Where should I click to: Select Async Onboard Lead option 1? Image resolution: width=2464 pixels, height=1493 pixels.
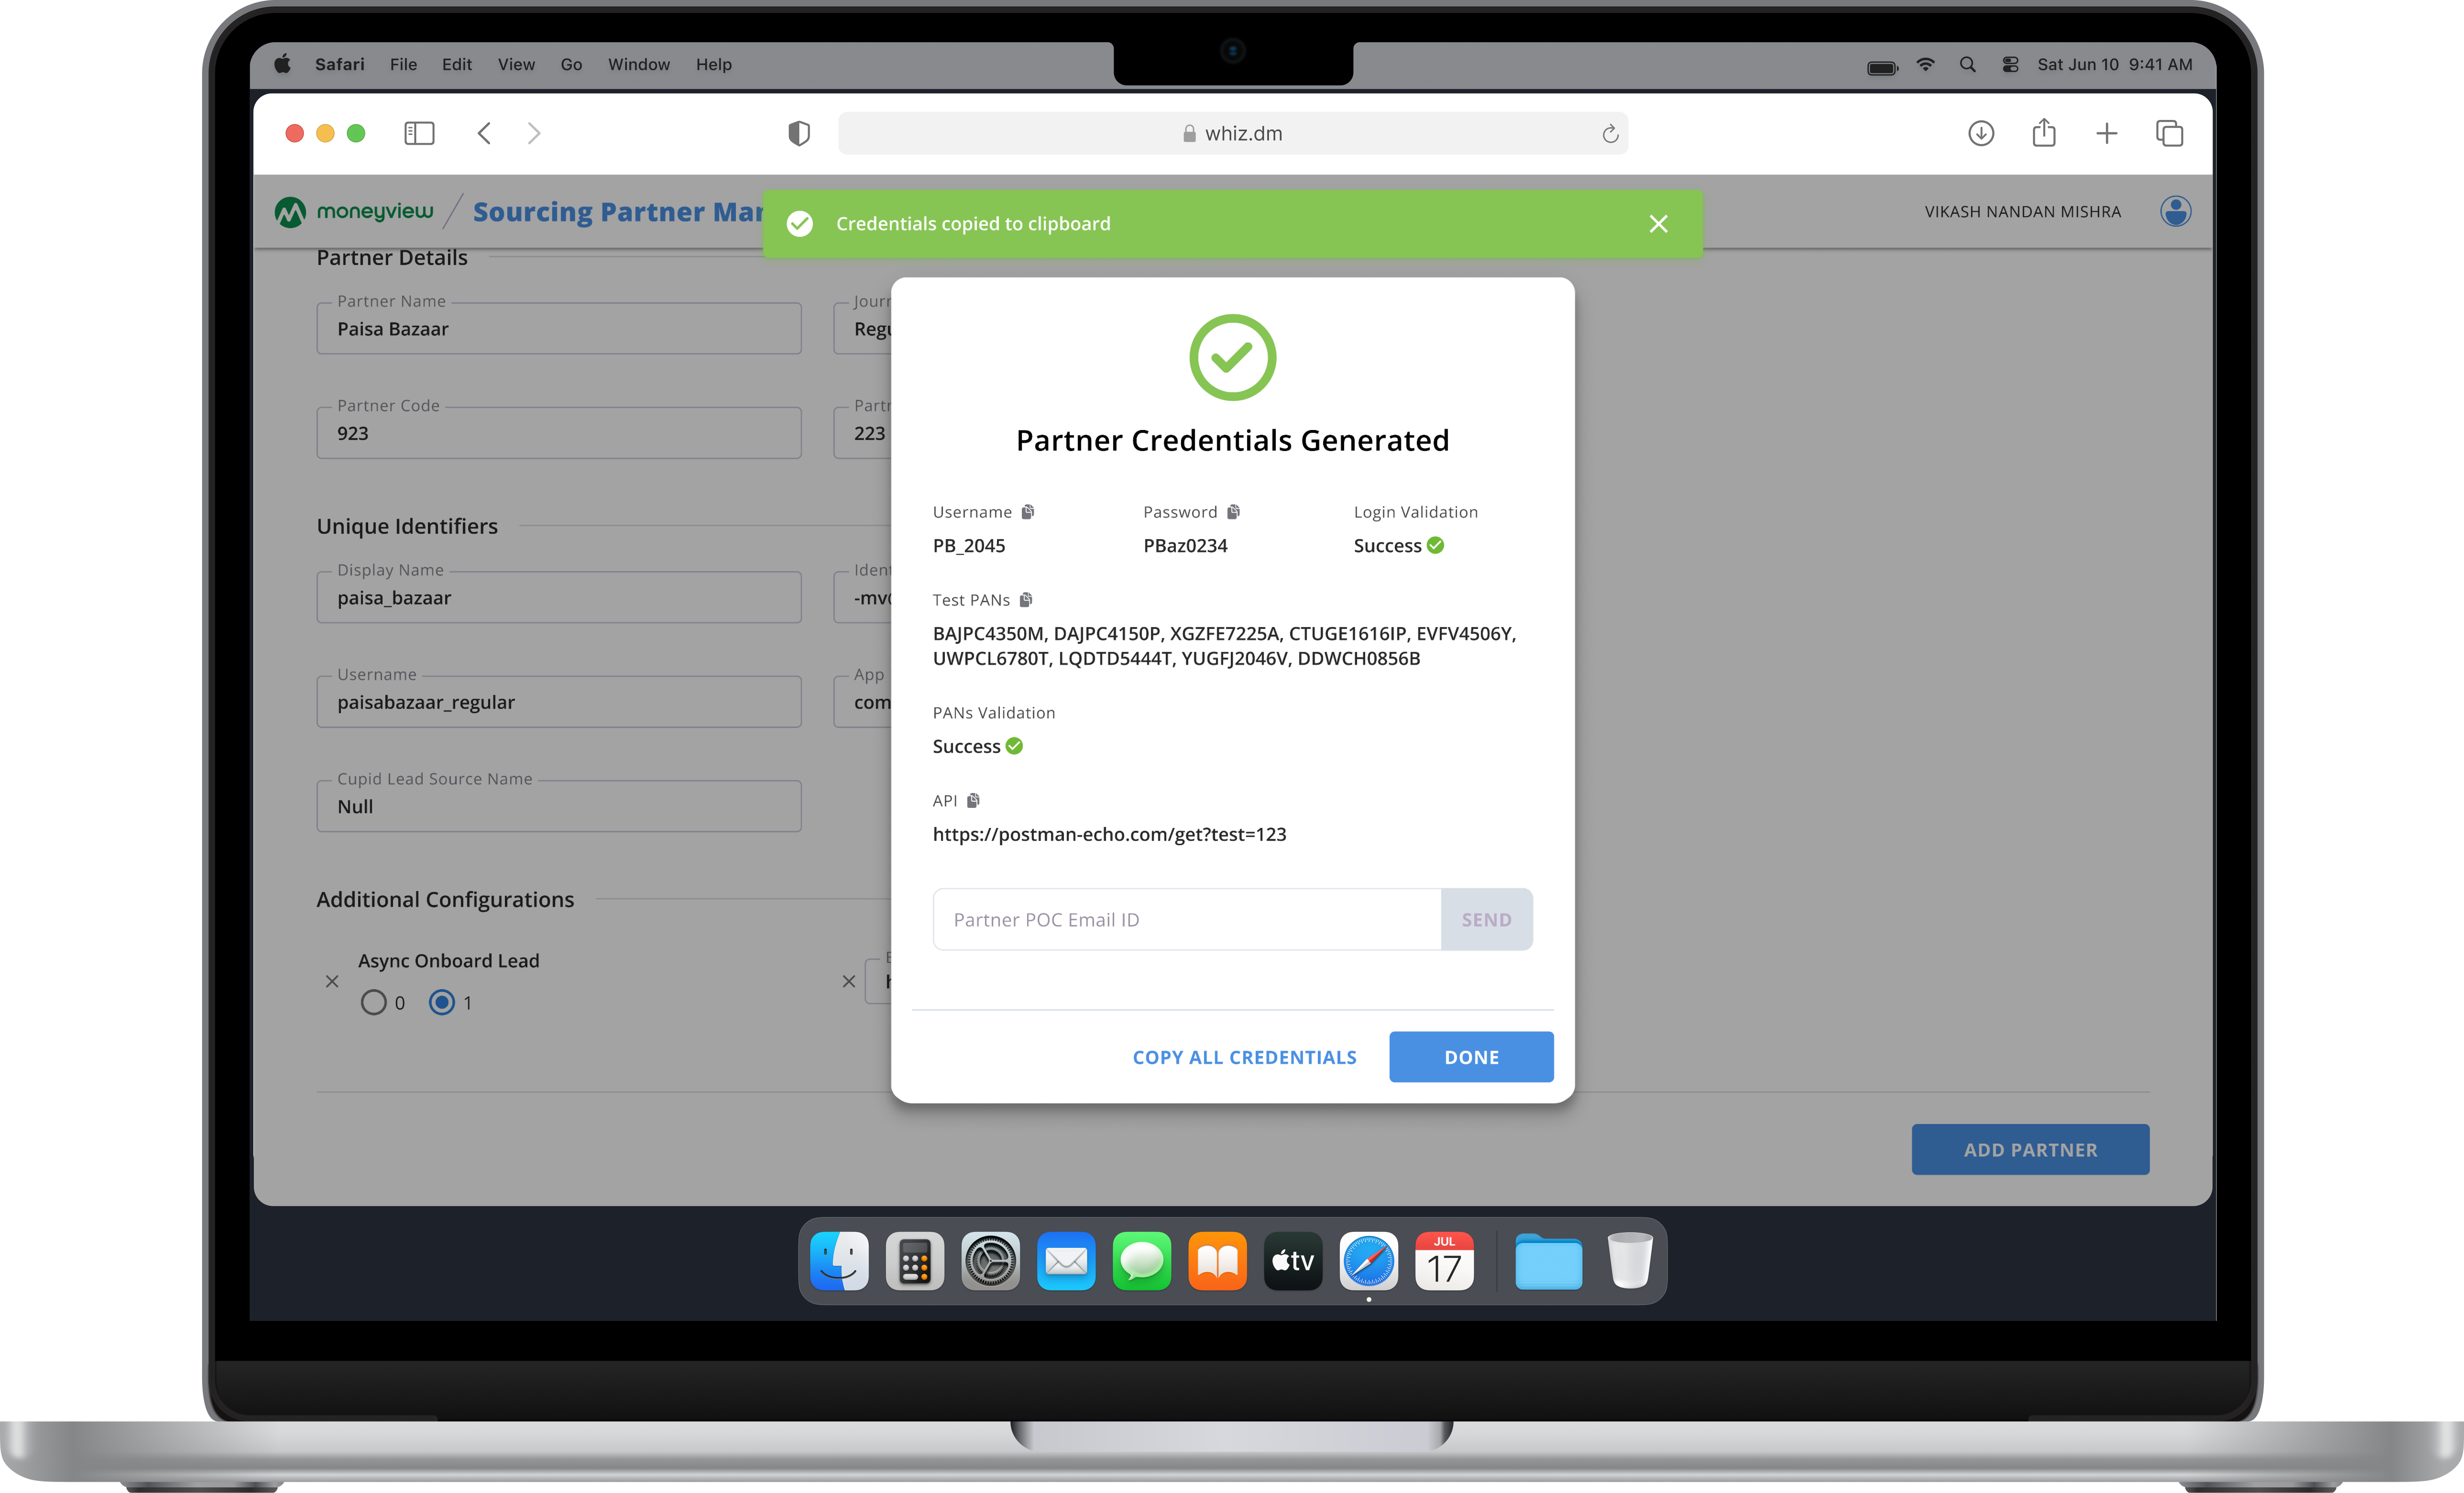(x=442, y=1003)
